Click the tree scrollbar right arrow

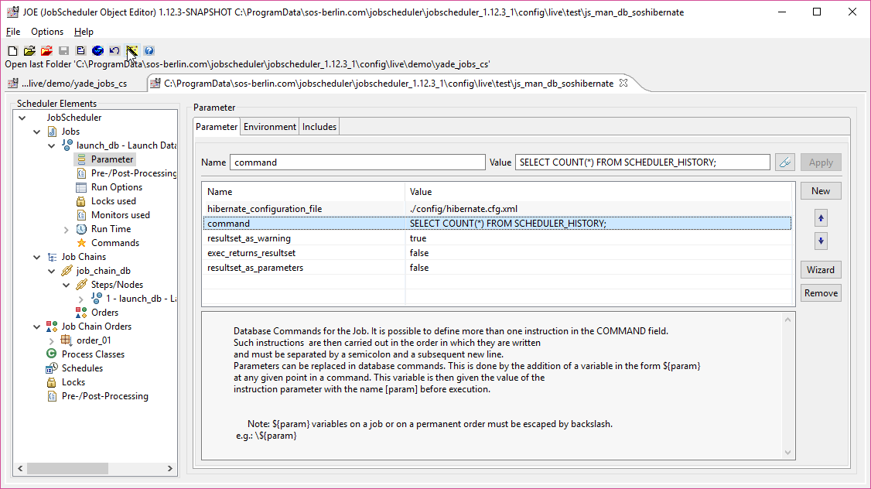point(170,468)
